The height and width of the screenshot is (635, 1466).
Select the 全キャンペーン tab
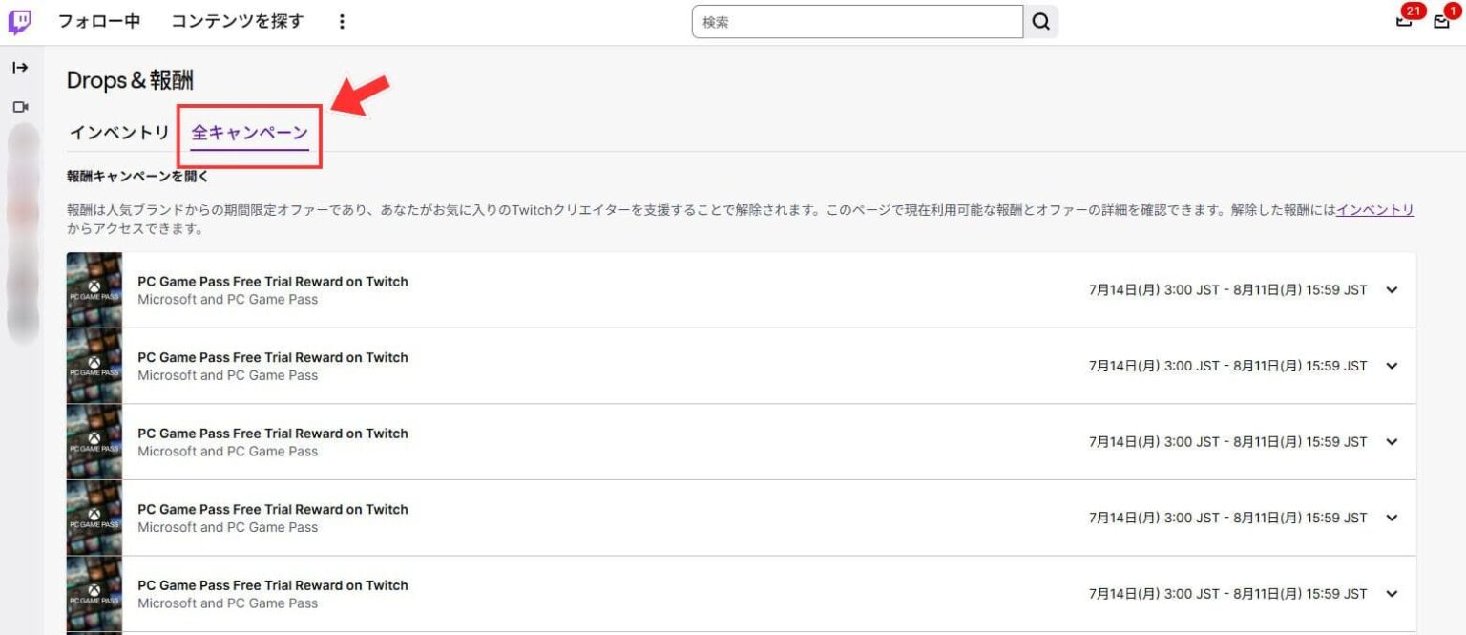tap(249, 133)
